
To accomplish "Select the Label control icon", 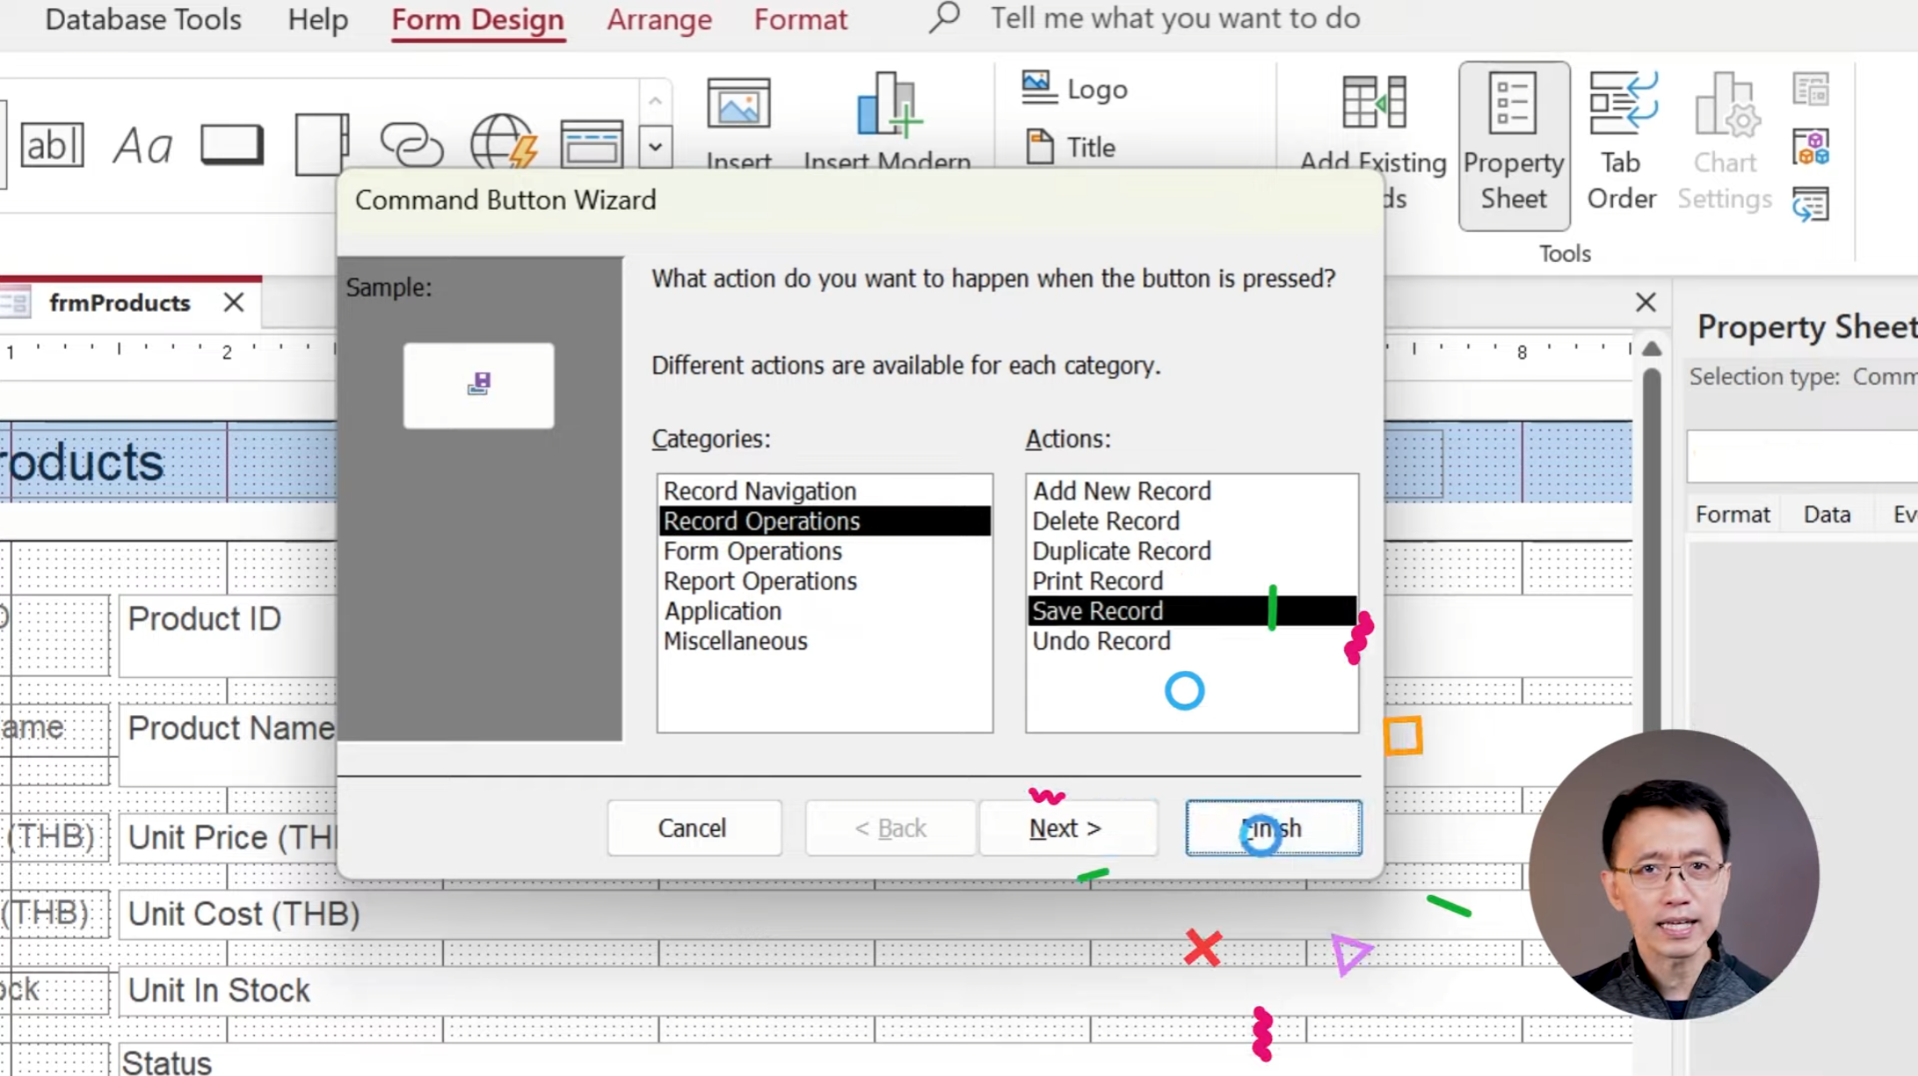I will [142, 145].
